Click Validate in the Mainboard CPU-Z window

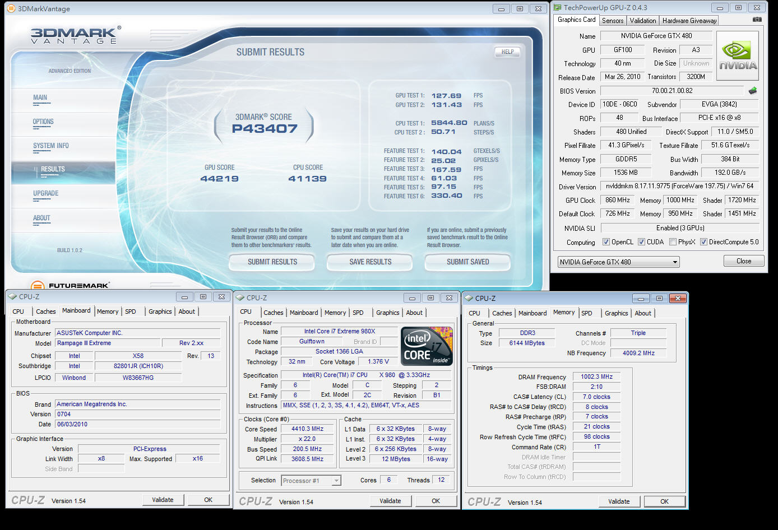pos(163,500)
